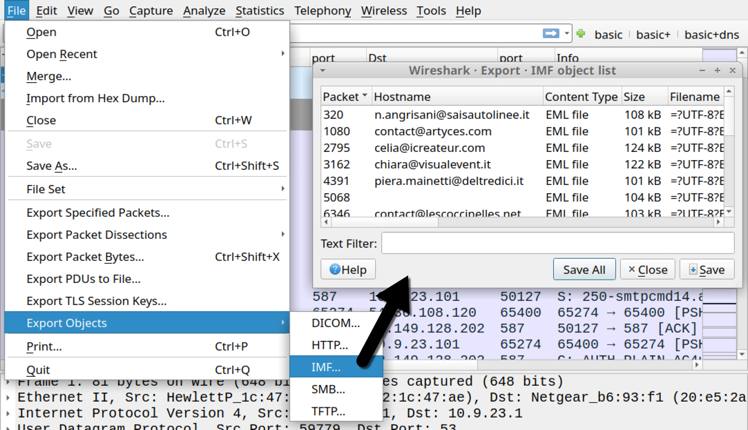Choose DICOM... export objects option
Viewport: 748px width, 430px height.
click(336, 323)
